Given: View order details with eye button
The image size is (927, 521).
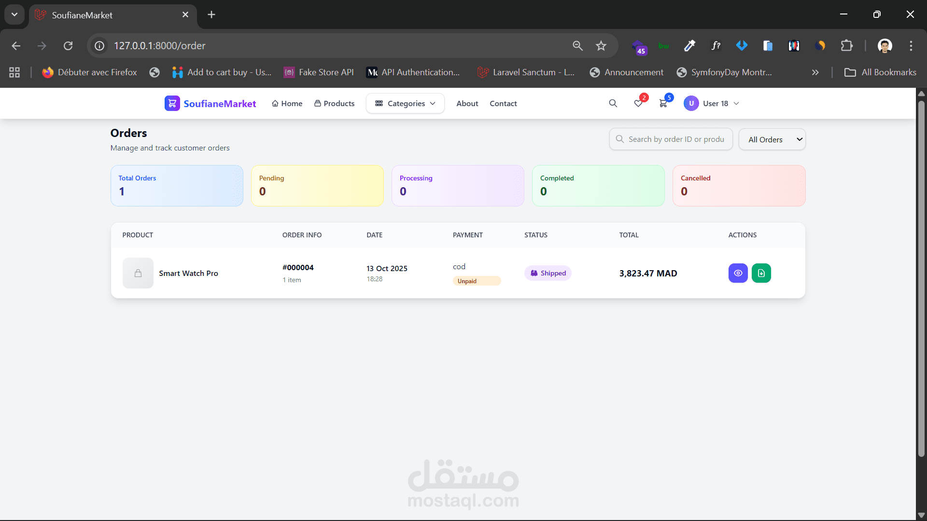Looking at the screenshot, I should [738, 273].
